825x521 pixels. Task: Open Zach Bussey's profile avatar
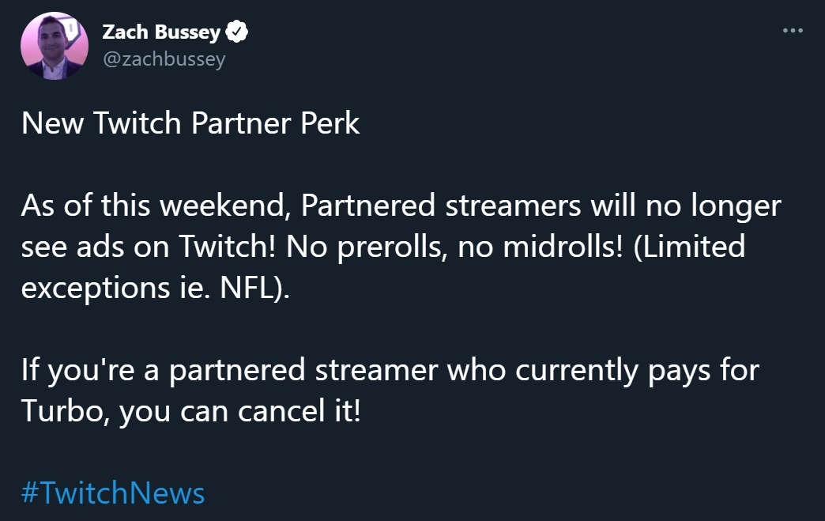pyautogui.click(x=55, y=46)
